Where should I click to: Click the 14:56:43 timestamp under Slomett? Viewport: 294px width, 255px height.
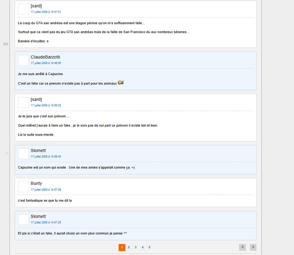tap(46, 157)
